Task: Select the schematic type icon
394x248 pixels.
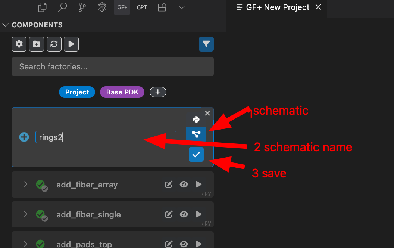Action: [x=196, y=134]
